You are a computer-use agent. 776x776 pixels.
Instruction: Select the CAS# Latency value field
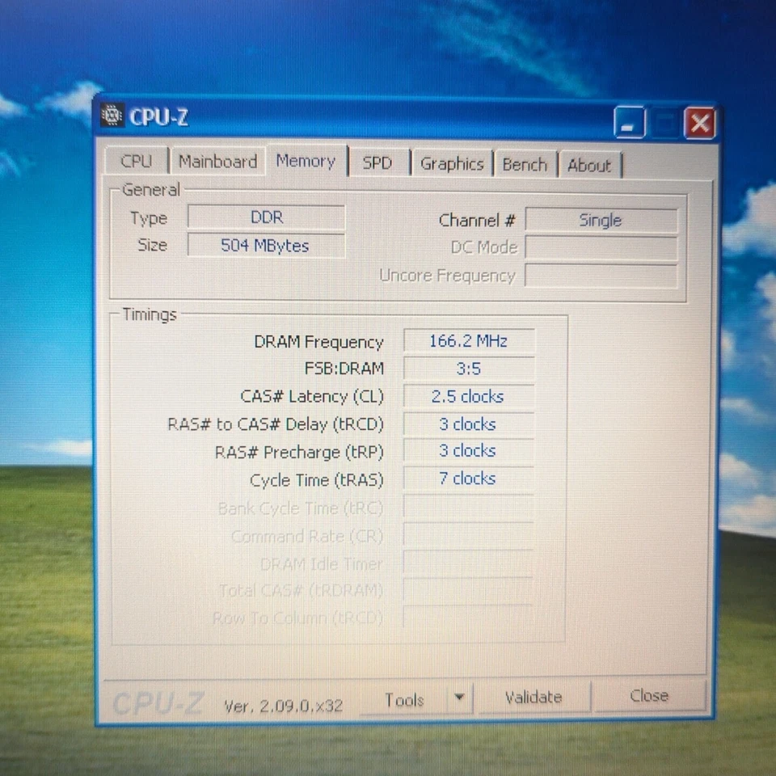[467, 396]
